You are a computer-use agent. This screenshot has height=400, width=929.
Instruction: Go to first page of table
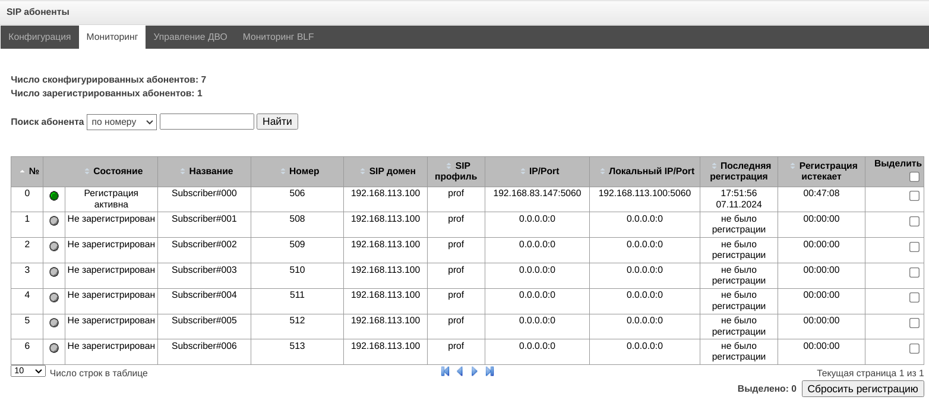click(445, 371)
